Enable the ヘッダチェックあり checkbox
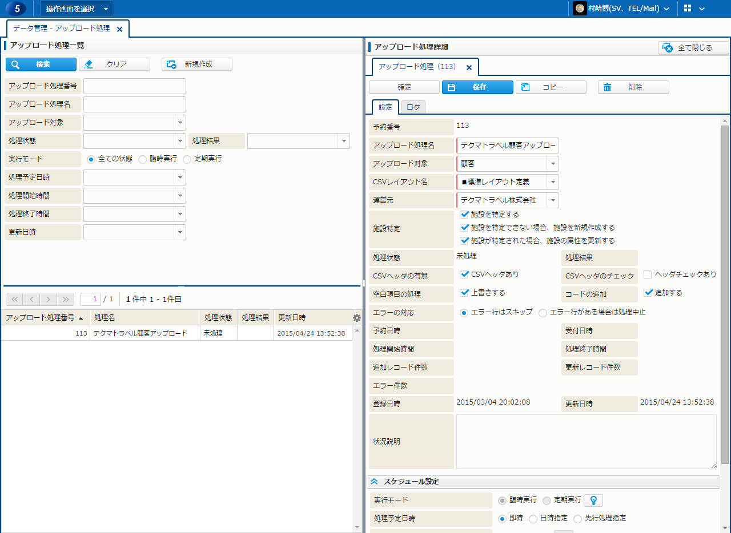The width and height of the screenshot is (731, 533). [648, 274]
